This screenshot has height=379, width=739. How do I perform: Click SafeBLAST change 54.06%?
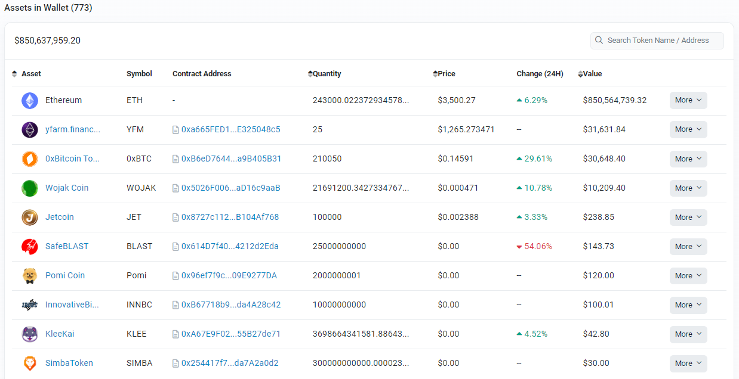534,246
